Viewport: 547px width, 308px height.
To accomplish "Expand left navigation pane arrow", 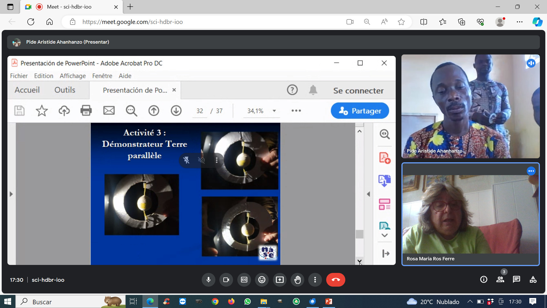I will coord(11,194).
